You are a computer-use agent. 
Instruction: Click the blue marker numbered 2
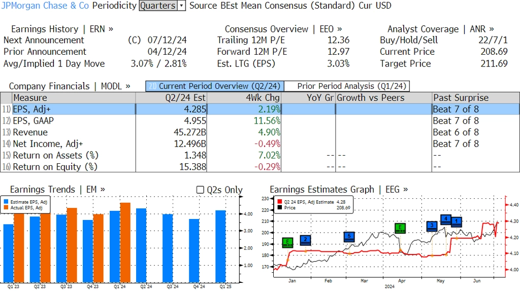point(305,240)
